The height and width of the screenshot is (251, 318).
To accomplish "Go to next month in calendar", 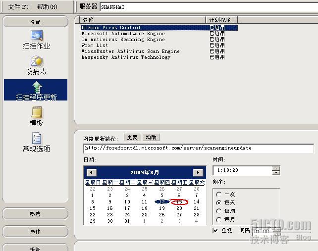I will click(198, 173).
